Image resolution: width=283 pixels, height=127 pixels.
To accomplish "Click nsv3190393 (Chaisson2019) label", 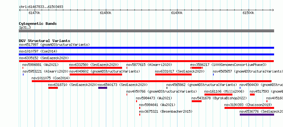I will point(248,105).
